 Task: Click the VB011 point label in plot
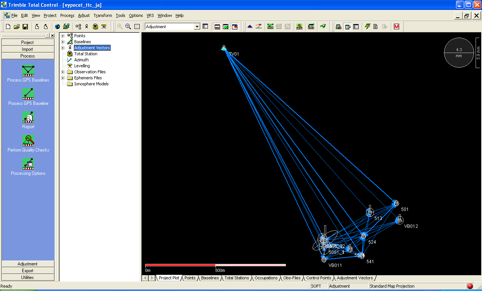coord(335,265)
